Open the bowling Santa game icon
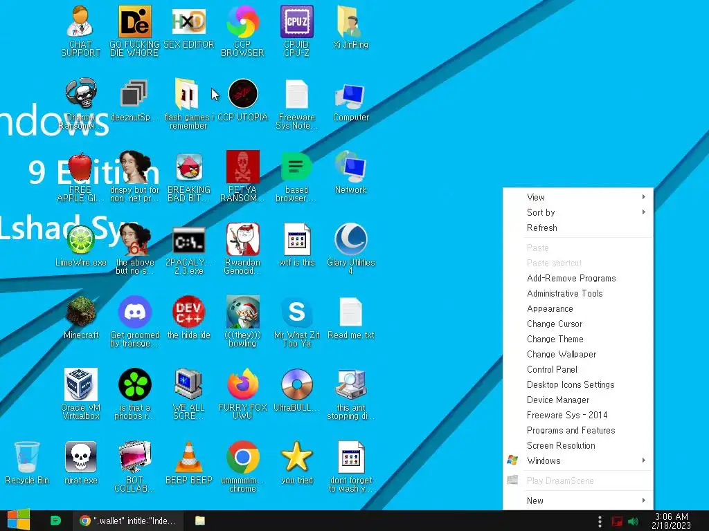Screen dimensions: 709x531 point(243,322)
